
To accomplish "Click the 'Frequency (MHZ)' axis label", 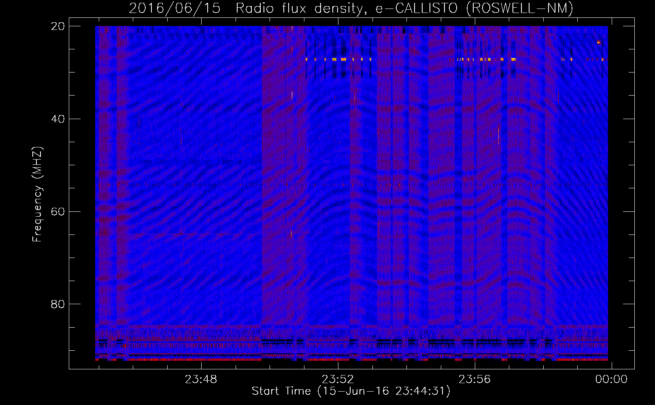I will point(37,194).
